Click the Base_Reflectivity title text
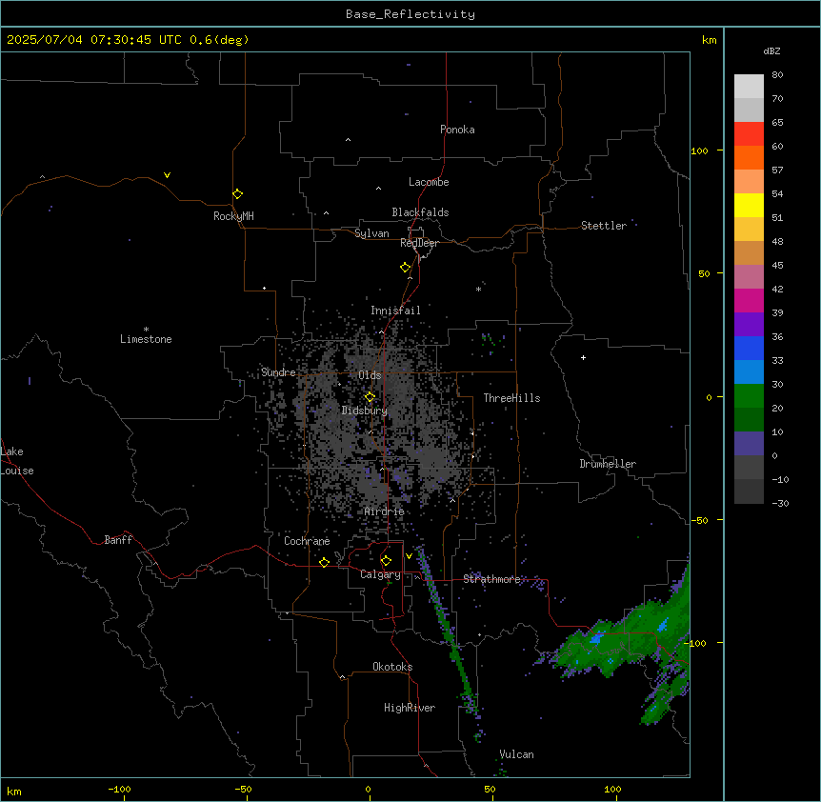The width and height of the screenshot is (821, 802). tap(410, 14)
